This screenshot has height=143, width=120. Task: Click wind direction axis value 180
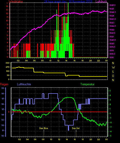pyautogui.click(x=7, y=71)
